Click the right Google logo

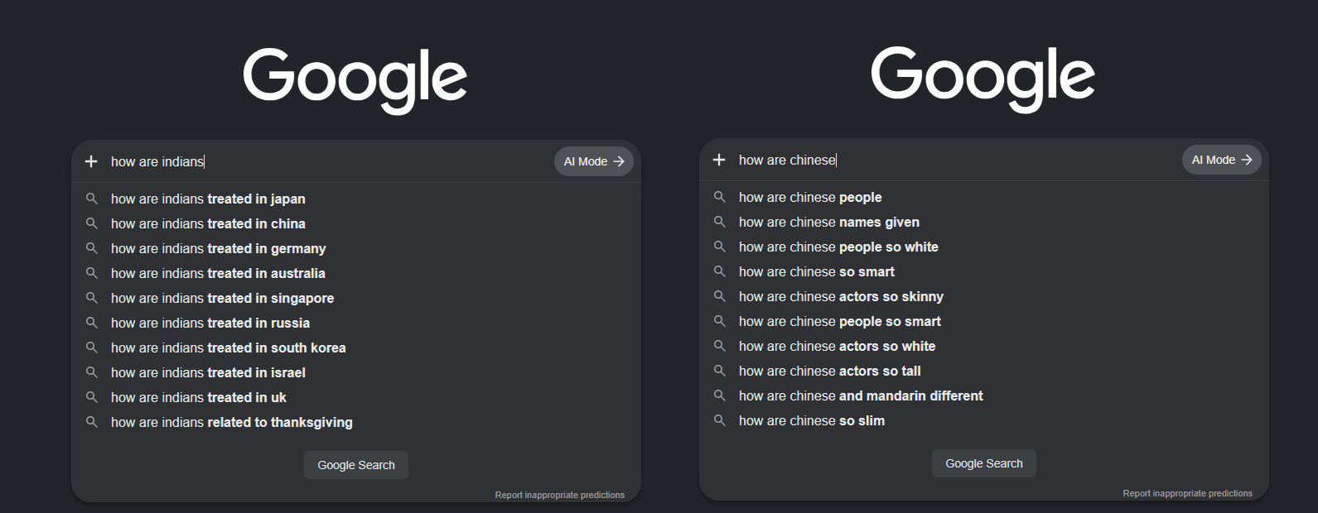tap(983, 79)
